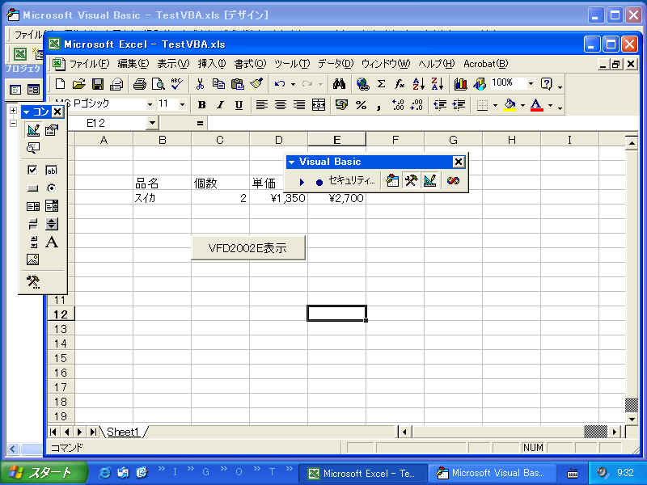
Task: Apply currency style icon
Action: (x=341, y=105)
